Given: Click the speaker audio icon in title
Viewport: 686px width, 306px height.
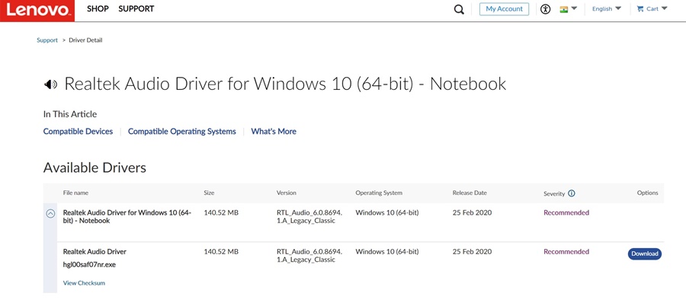Looking at the screenshot, I should (x=50, y=84).
